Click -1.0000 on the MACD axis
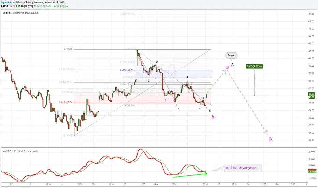The image size is (318, 188). pyautogui.click(x=312, y=178)
